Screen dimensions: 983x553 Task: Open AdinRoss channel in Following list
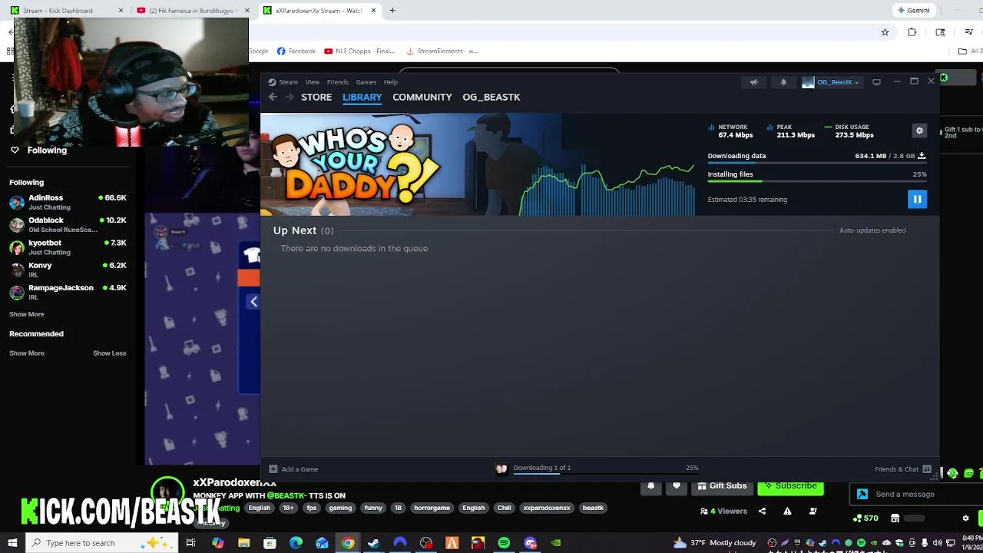tap(68, 202)
